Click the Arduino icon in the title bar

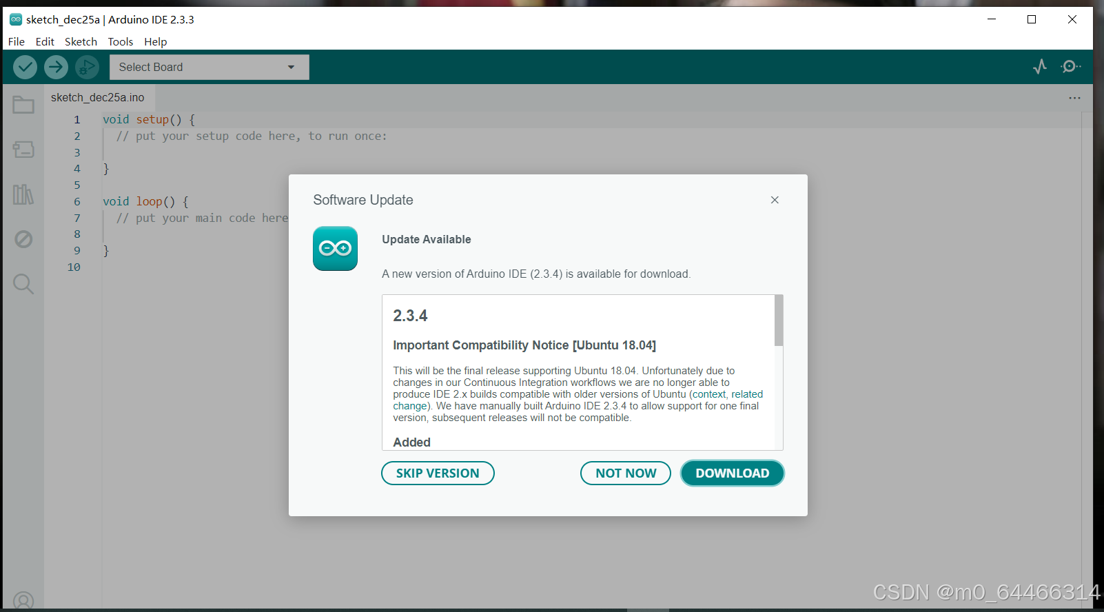[16, 19]
